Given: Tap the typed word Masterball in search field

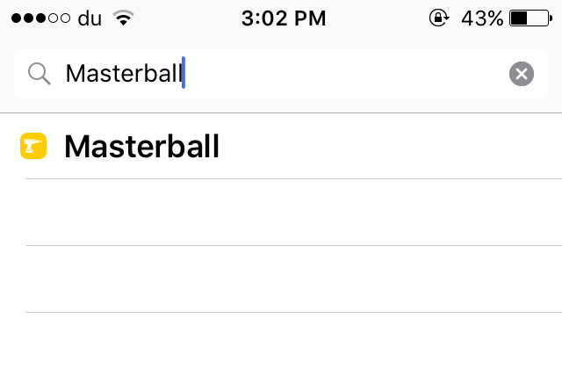Looking at the screenshot, I should 123,74.
